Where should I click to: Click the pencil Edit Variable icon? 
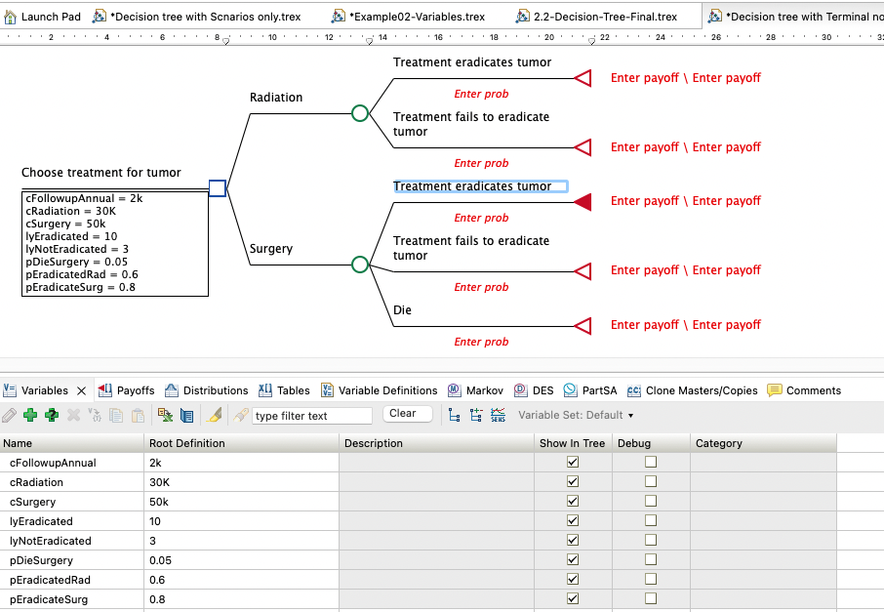10,413
